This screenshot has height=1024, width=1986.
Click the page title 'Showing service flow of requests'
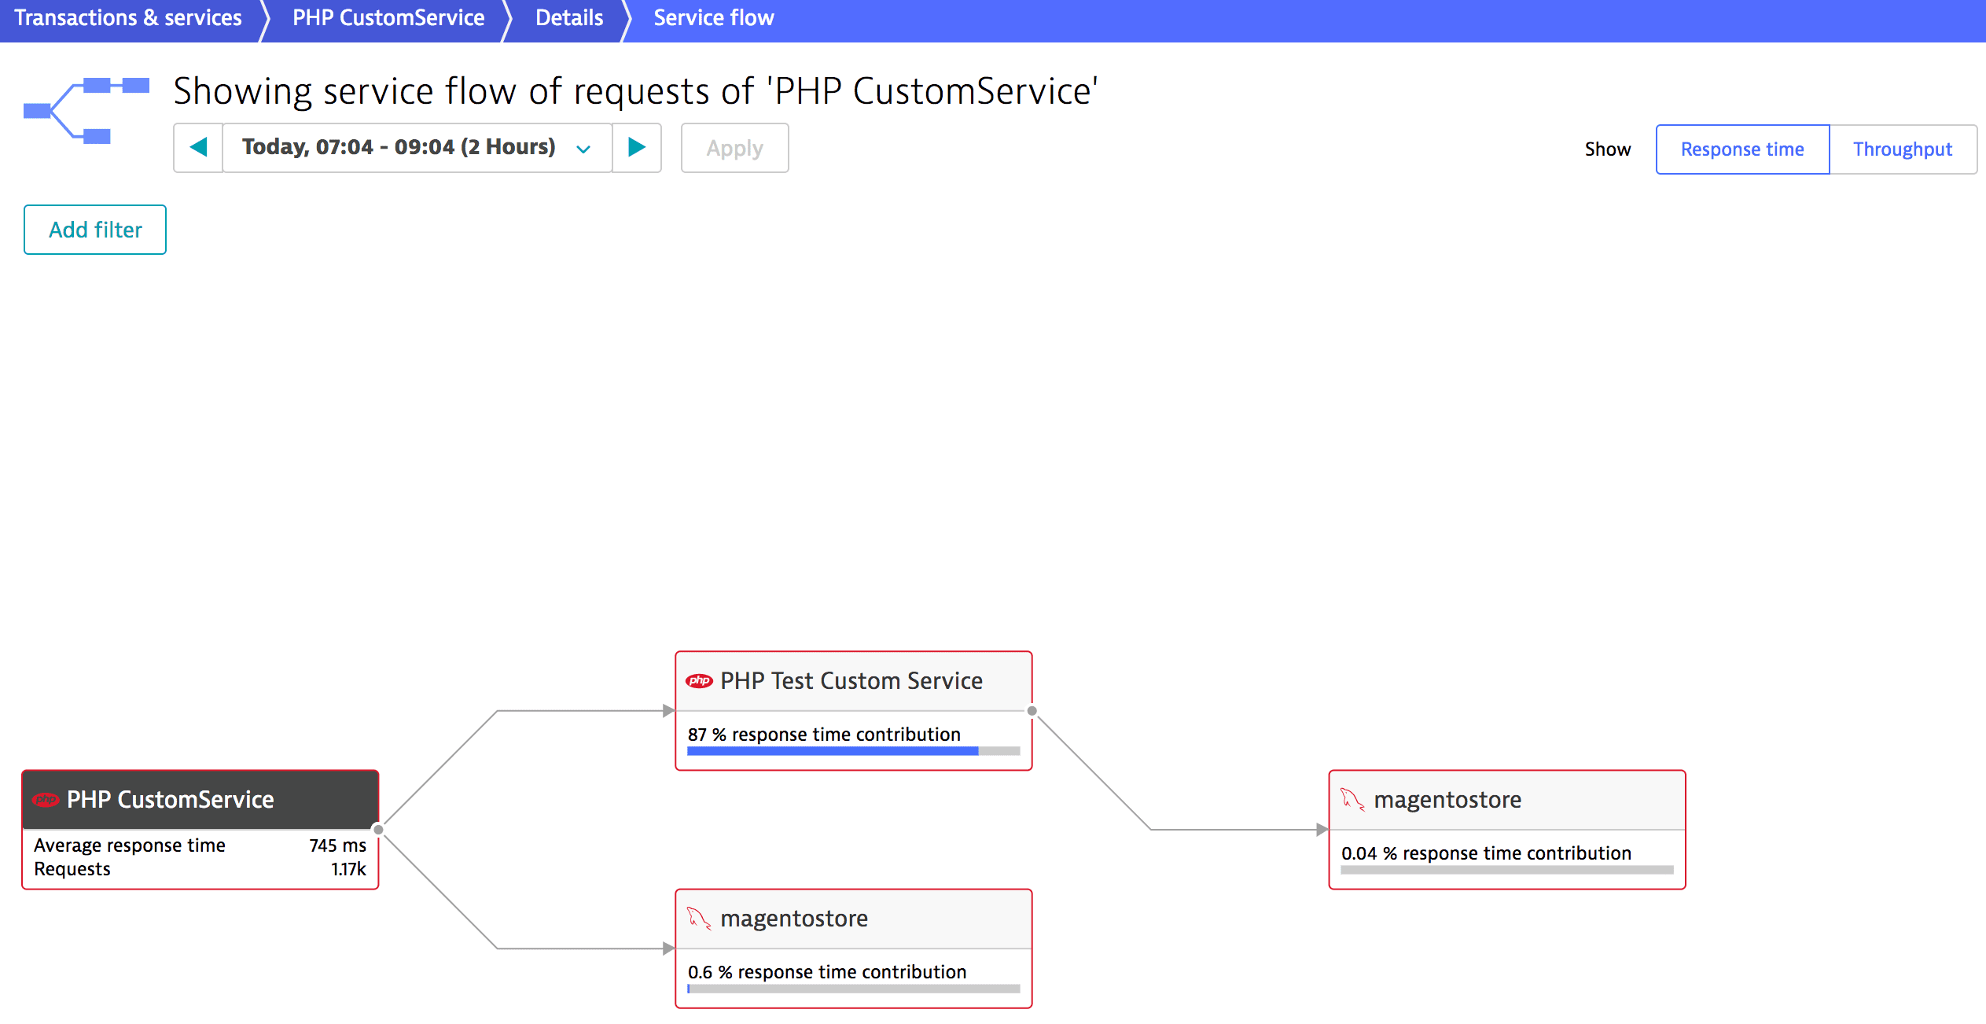tap(635, 91)
